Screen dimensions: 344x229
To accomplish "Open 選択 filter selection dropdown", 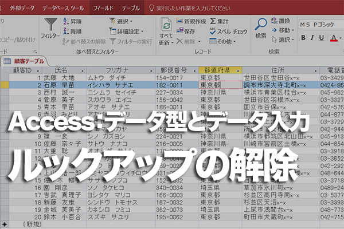I will 121,21.
